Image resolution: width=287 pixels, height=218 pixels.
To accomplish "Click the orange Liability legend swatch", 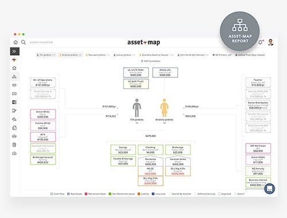I will tap(139, 194).
